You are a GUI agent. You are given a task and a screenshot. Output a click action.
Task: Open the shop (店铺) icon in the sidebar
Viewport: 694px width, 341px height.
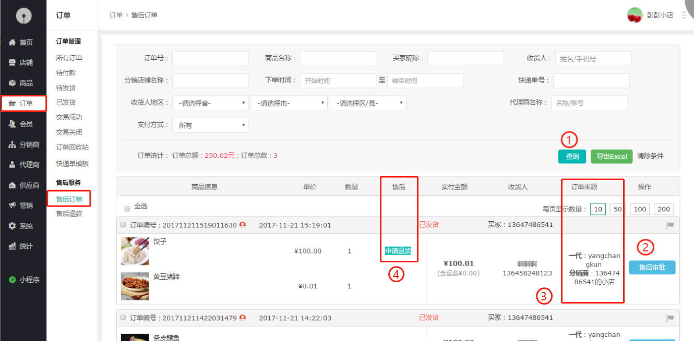tap(12, 62)
